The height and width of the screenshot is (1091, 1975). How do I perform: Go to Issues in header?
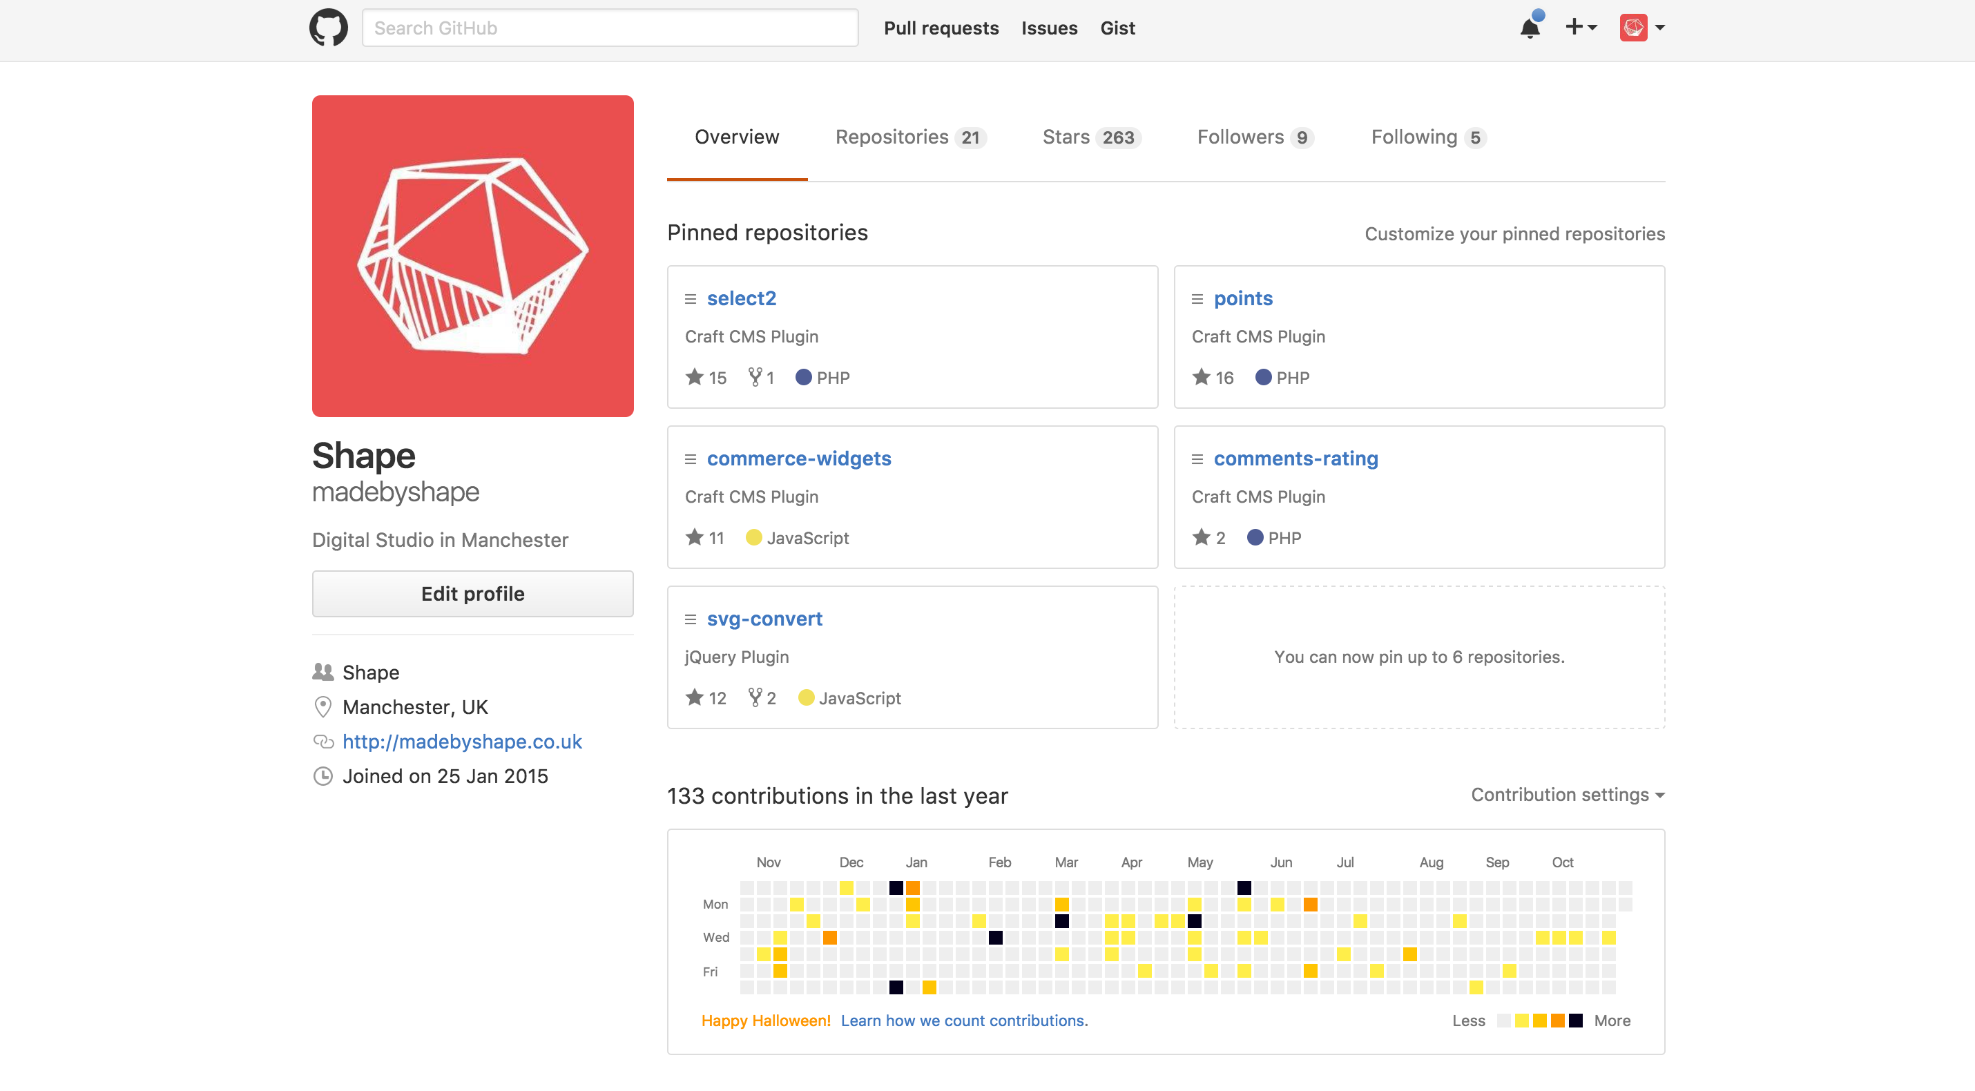pos(1049,28)
